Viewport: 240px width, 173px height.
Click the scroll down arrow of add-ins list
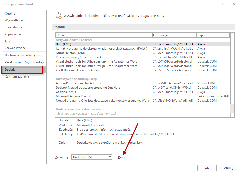[x=232, y=115]
